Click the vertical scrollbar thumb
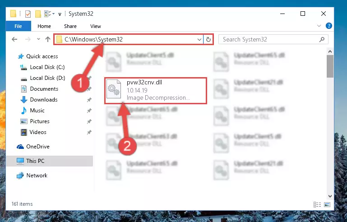This screenshot has width=347, height=222. click(330, 66)
